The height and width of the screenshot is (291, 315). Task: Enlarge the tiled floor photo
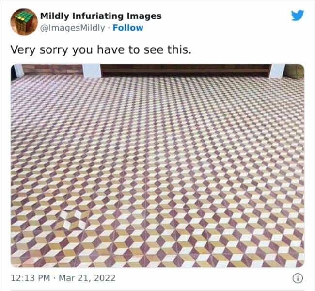tap(157, 166)
